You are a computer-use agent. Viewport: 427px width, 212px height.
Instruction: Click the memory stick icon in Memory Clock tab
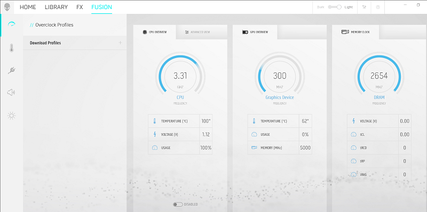click(345, 32)
